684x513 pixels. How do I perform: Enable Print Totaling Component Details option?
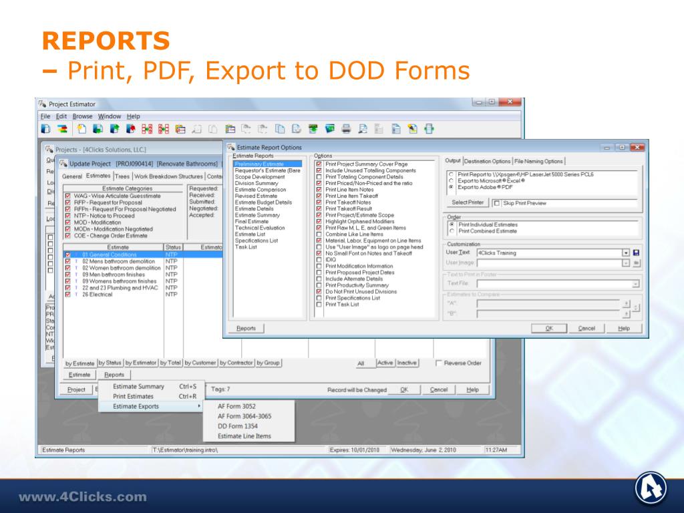pyautogui.click(x=319, y=177)
